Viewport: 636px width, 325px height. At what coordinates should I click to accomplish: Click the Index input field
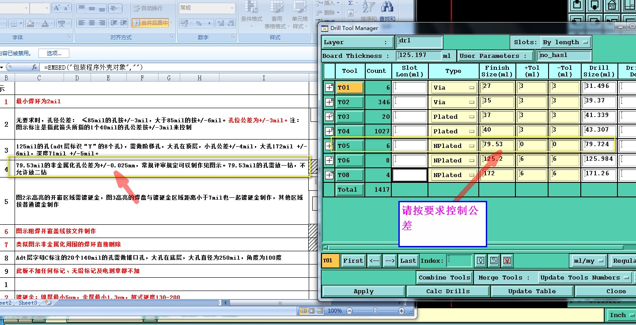[x=459, y=261]
